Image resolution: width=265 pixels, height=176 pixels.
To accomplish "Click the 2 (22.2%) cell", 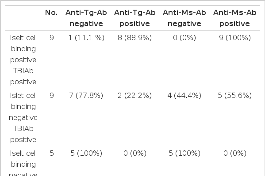I will (x=134, y=96).
